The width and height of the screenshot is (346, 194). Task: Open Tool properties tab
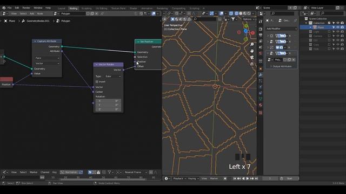(261, 22)
